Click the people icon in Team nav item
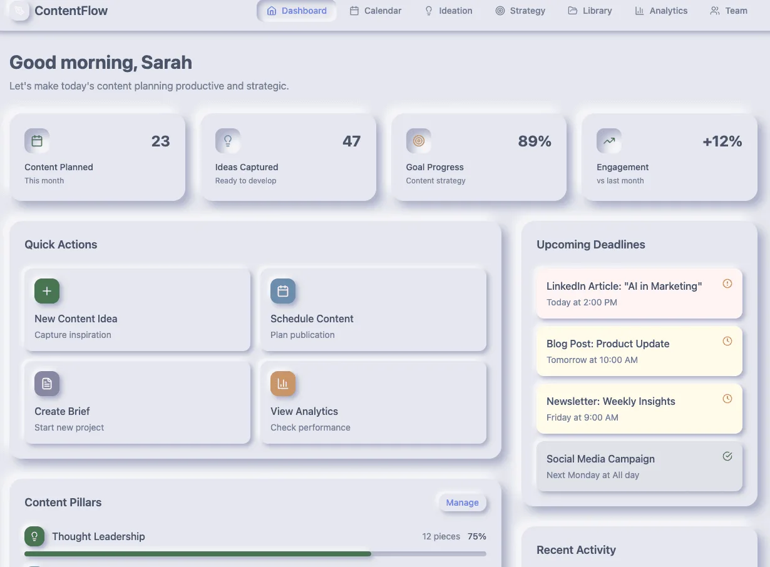This screenshot has width=770, height=567. point(715,11)
